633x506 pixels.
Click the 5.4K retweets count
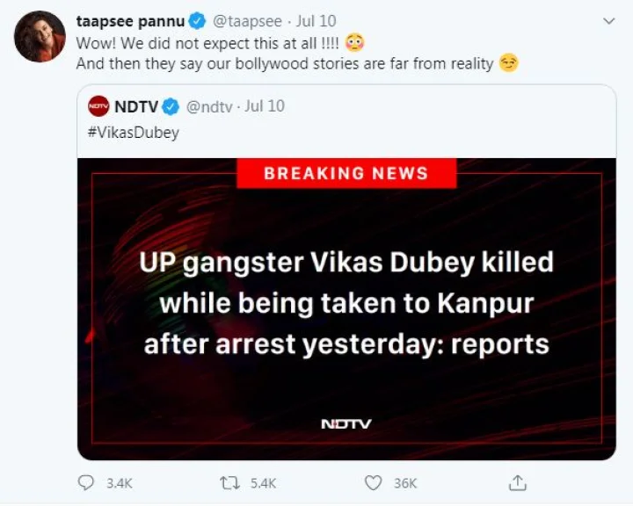coord(263,483)
